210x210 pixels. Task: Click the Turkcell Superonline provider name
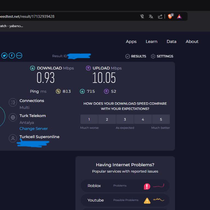[39, 137]
